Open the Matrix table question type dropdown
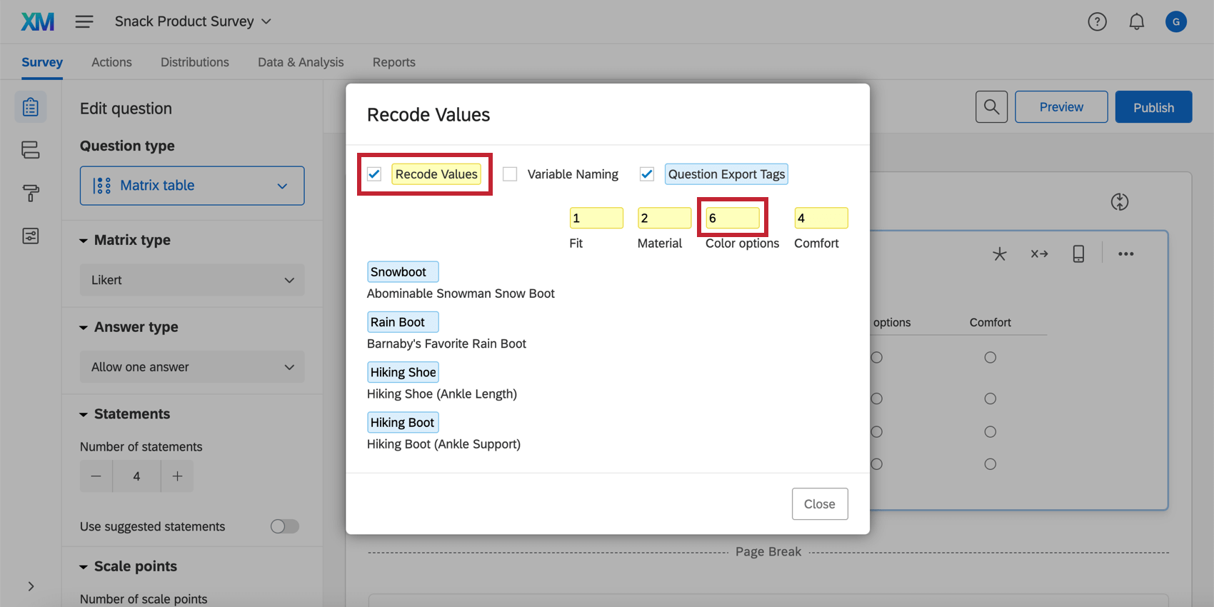Viewport: 1214px width, 607px height. [x=192, y=186]
